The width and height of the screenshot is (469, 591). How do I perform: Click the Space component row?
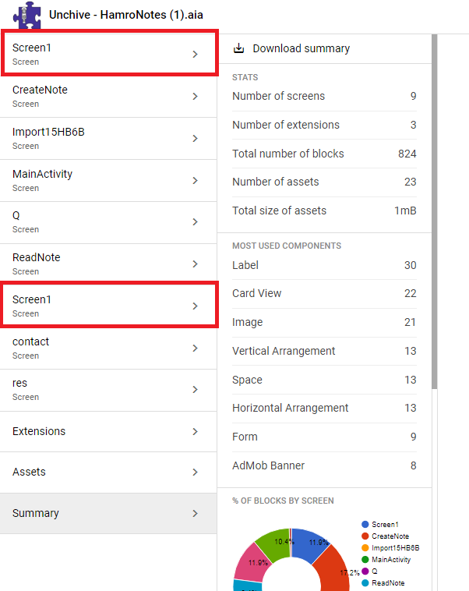pos(324,380)
